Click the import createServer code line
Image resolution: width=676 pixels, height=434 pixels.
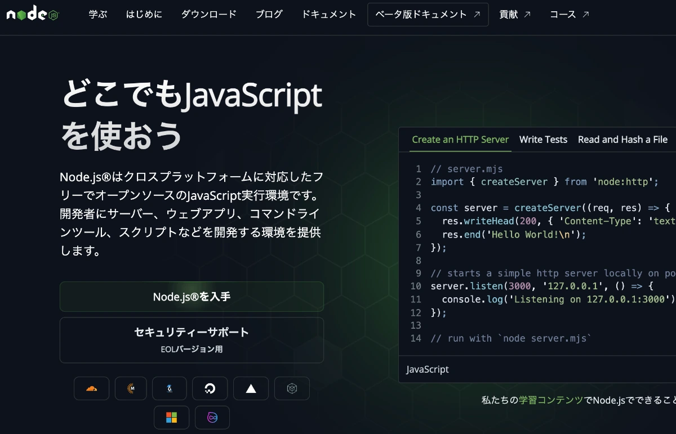click(x=545, y=182)
